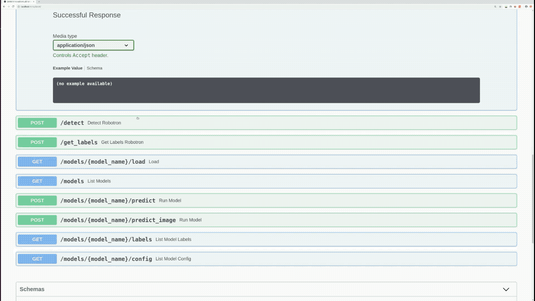Switch to the Schema tab
Image resolution: width=535 pixels, height=301 pixels.
[95, 68]
